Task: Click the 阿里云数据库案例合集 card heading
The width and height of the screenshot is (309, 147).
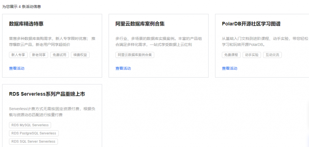Action: (x=140, y=24)
